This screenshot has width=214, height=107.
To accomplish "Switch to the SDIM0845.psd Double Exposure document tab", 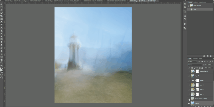I will click(x=23, y=1).
